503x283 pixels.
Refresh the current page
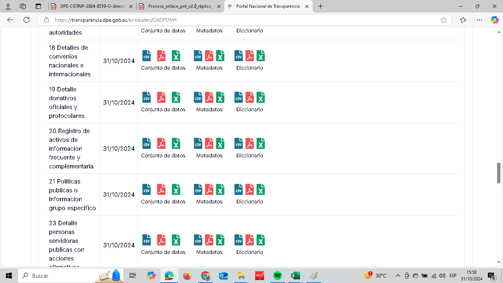click(x=26, y=20)
